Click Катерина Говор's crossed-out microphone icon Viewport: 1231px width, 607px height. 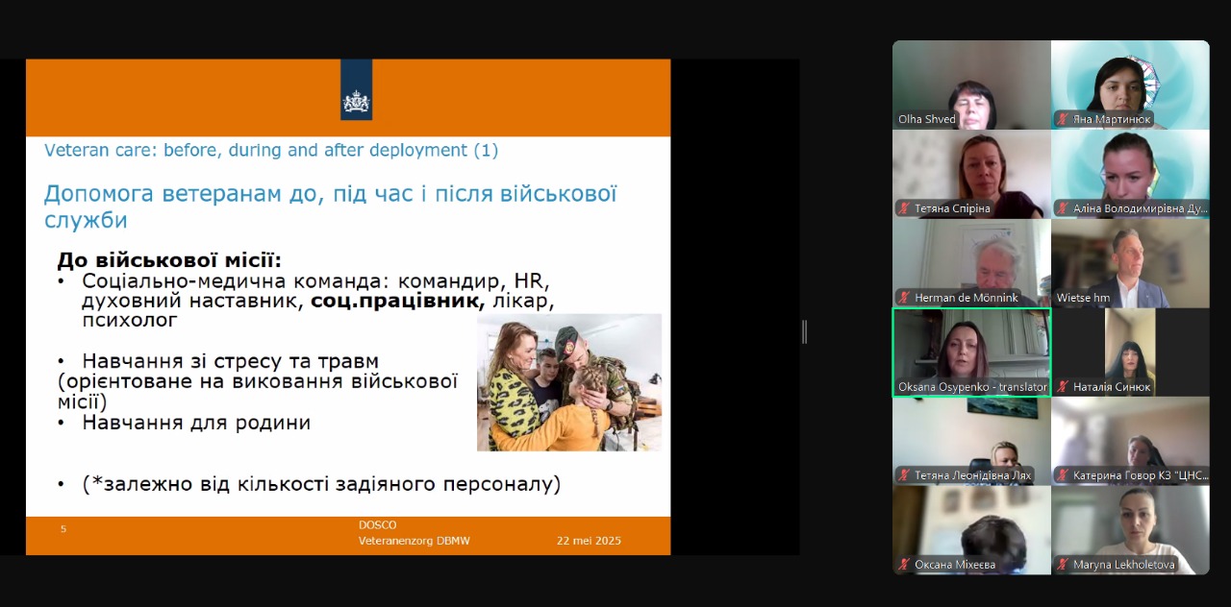pos(1061,474)
